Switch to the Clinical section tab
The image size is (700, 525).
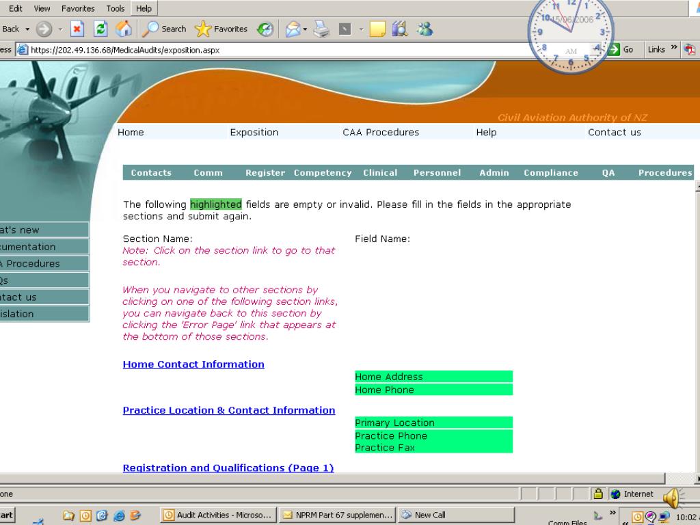tap(380, 173)
